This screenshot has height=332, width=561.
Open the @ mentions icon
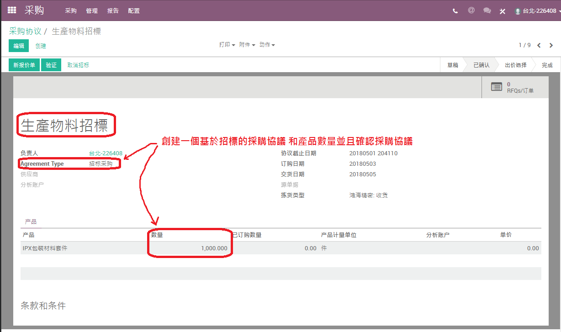pyautogui.click(x=471, y=10)
